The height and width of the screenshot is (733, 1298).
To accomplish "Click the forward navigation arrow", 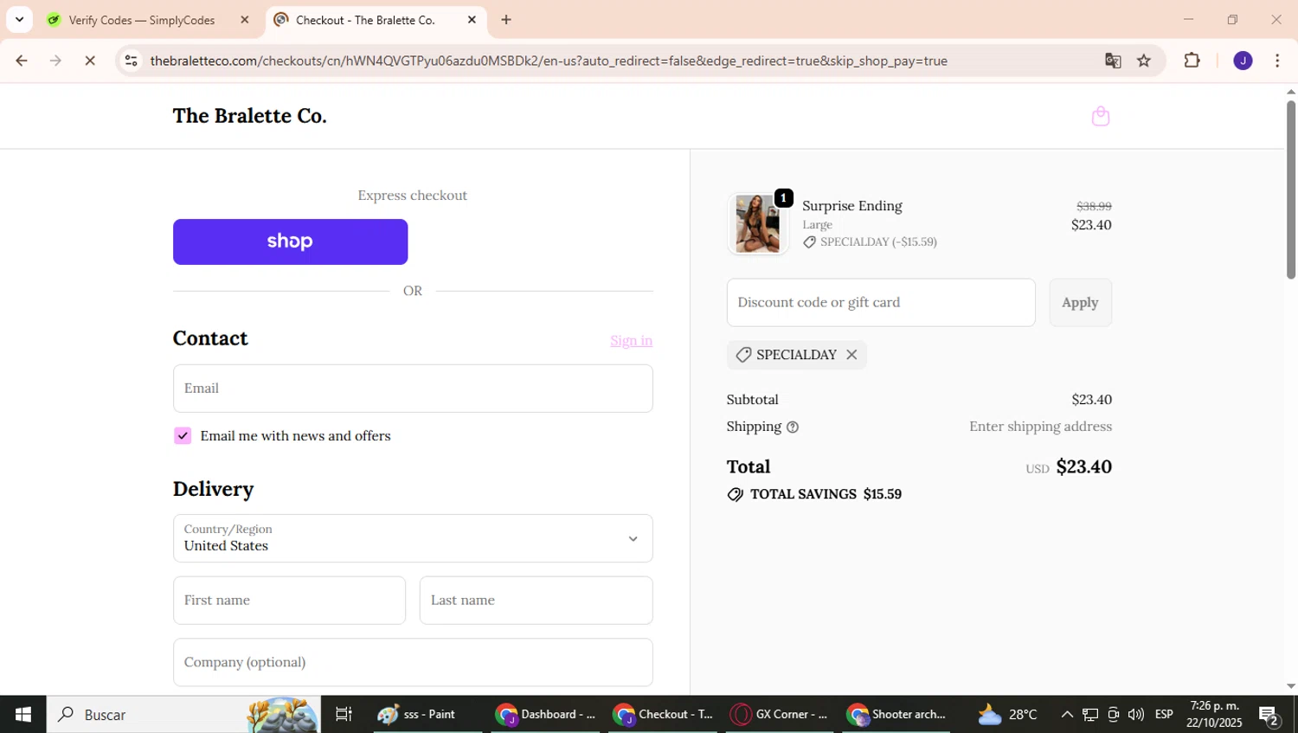I will click(x=55, y=61).
